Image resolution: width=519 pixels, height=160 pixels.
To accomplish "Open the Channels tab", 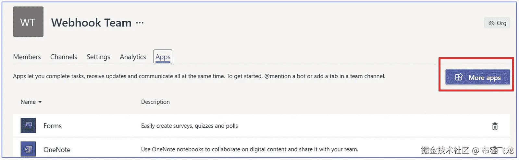I will (x=64, y=57).
